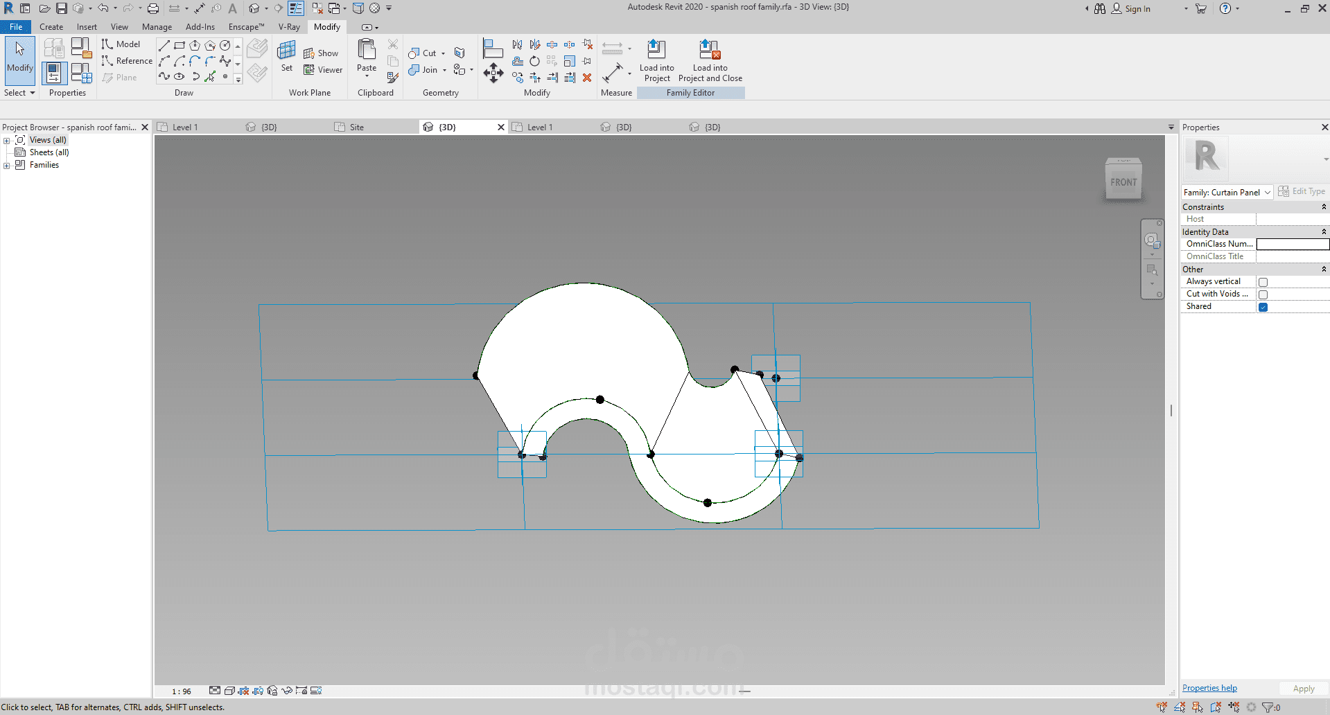Expand the Families tree node

pyautogui.click(x=7, y=166)
